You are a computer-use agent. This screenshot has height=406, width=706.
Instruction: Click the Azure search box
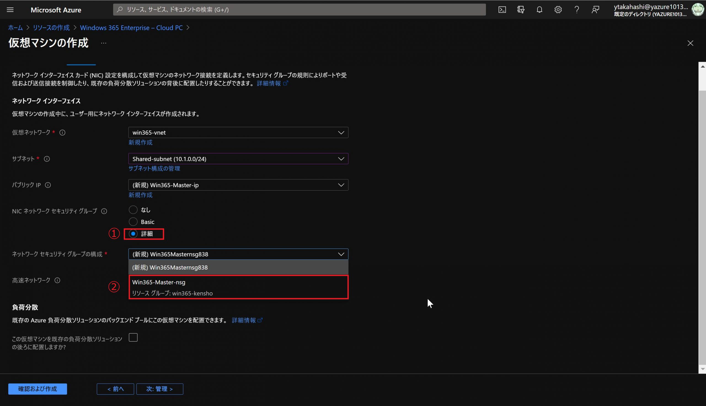(x=299, y=10)
